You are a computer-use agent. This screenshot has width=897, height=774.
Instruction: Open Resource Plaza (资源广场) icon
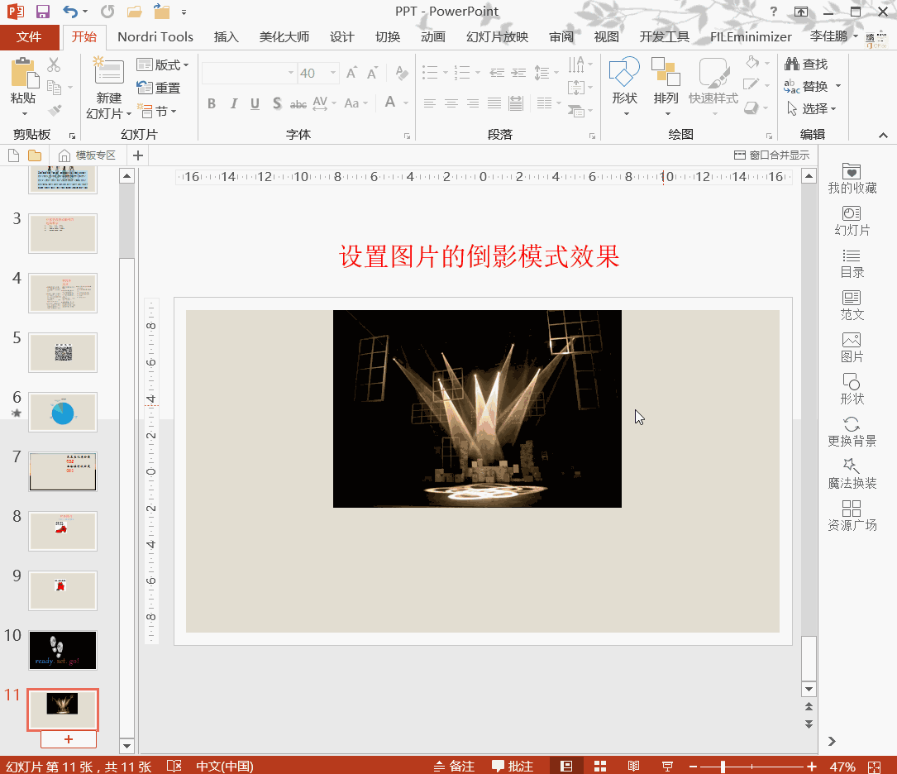852,517
